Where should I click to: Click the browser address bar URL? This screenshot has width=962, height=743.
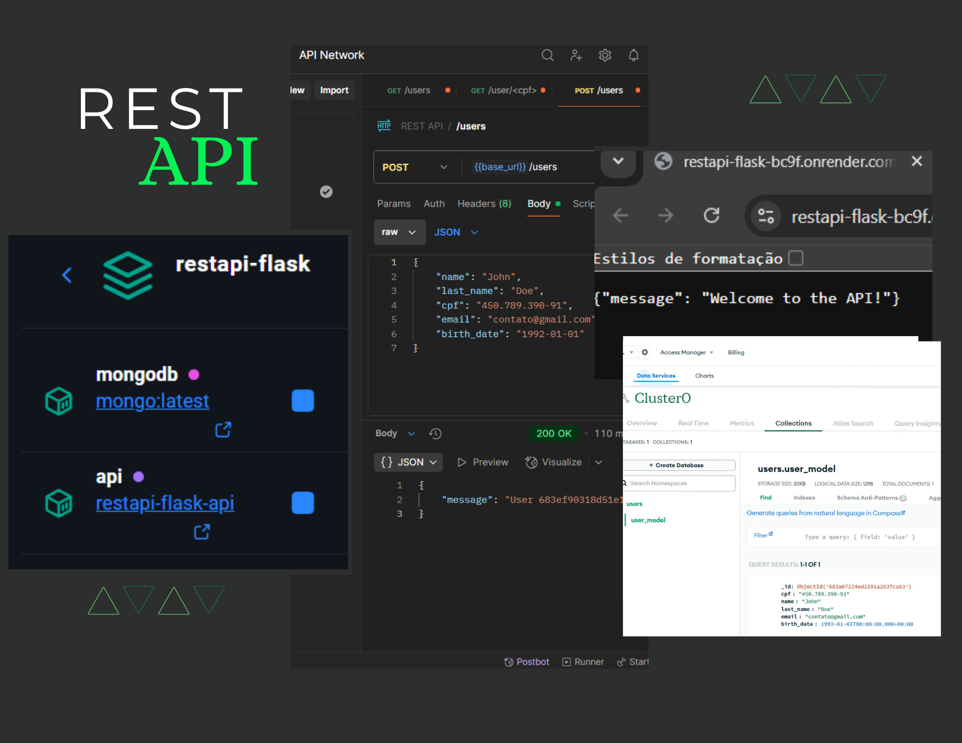point(861,217)
